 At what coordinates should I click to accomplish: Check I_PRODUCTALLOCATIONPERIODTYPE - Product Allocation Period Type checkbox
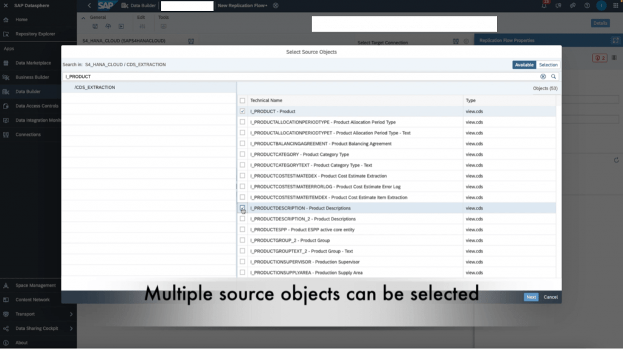tap(242, 122)
